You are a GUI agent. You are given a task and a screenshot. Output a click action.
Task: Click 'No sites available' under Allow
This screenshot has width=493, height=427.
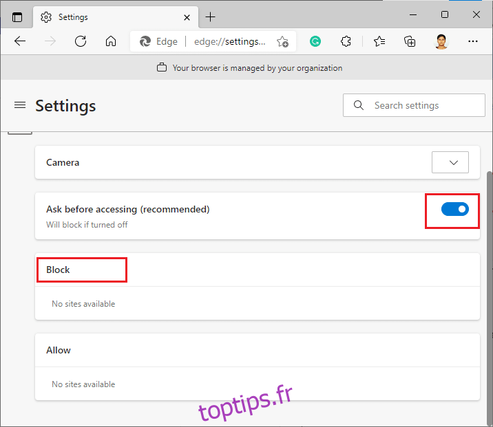click(83, 384)
